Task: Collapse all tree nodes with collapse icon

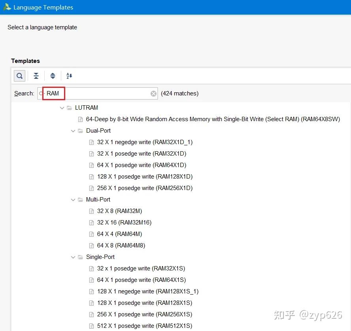Action: pyautogui.click(x=36, y=76)
